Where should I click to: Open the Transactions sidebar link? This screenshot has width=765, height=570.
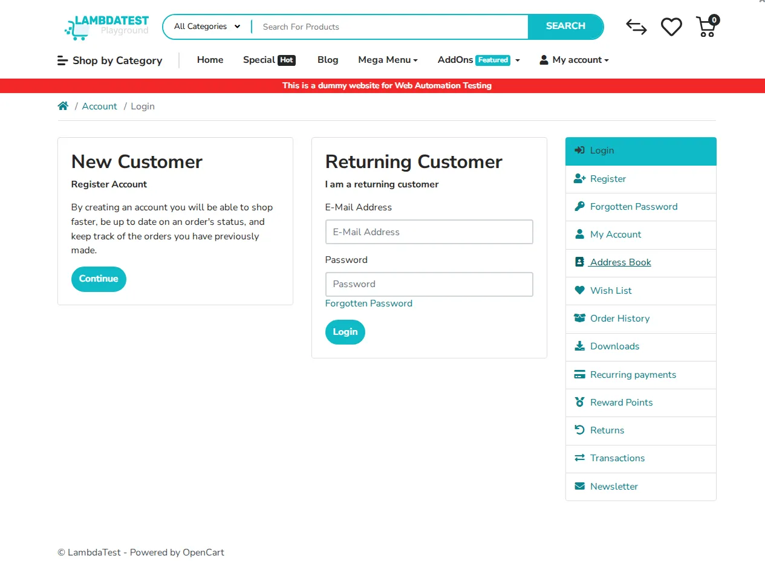pos(641,458)
